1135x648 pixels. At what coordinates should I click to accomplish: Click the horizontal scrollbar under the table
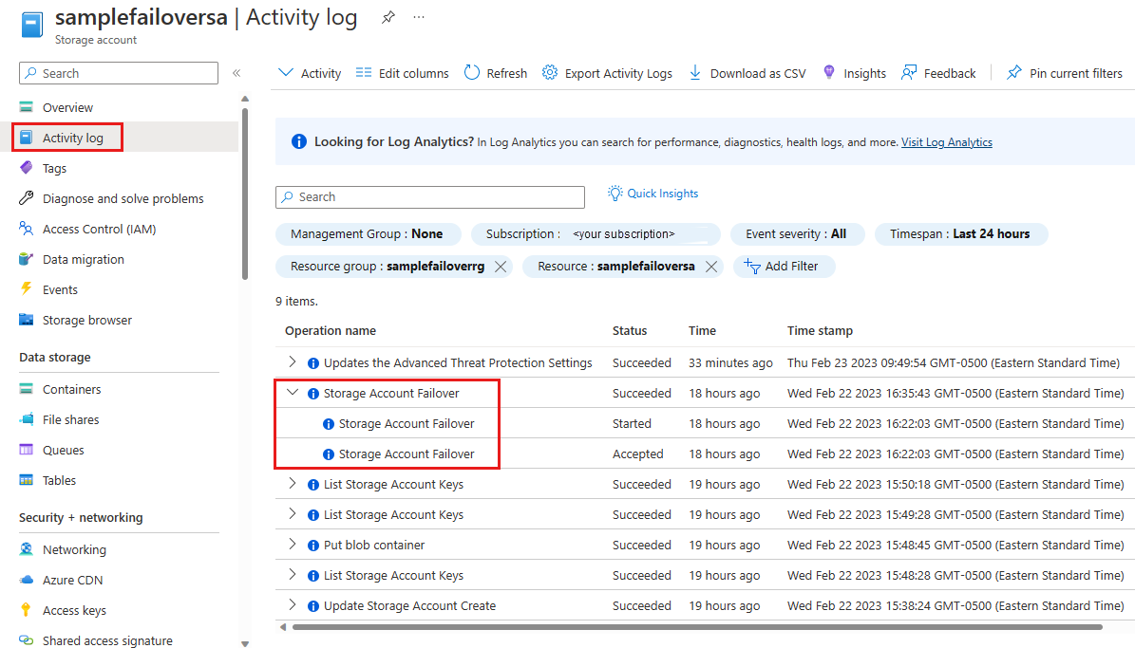[x=696, y=627]
